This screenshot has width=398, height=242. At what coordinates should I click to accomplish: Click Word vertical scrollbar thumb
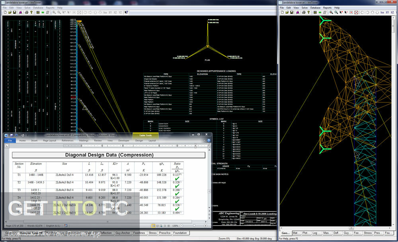209,191
